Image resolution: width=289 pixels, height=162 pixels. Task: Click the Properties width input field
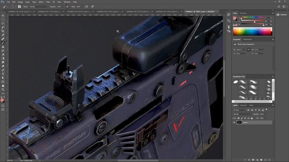pyautogui.click(x=241, y=49)
